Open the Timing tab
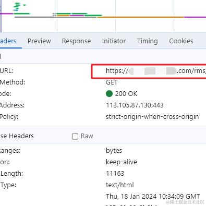The height and width of the screenshot is (206, 206). tap(148, 41)
